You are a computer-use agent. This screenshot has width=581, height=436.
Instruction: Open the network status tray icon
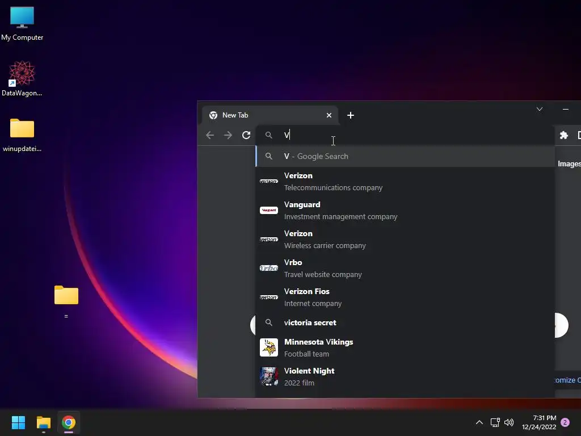coord(495,422)
